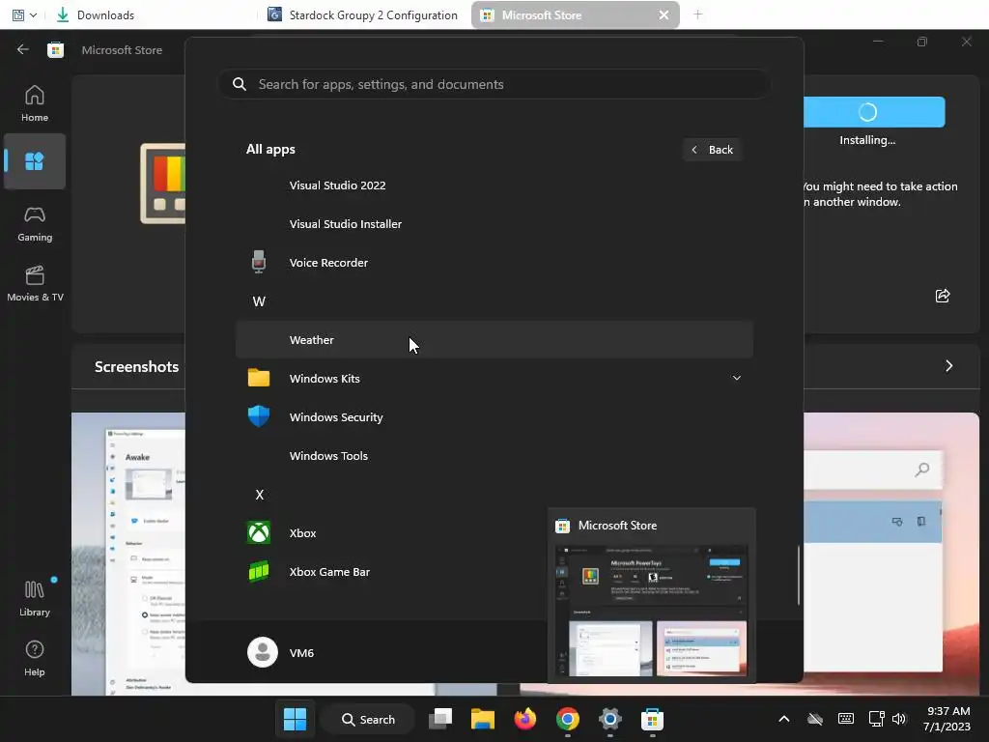The height and width of the screenshot is (742, 989).
Task: Switch to the Downloads tab
Action: (95, 14)
